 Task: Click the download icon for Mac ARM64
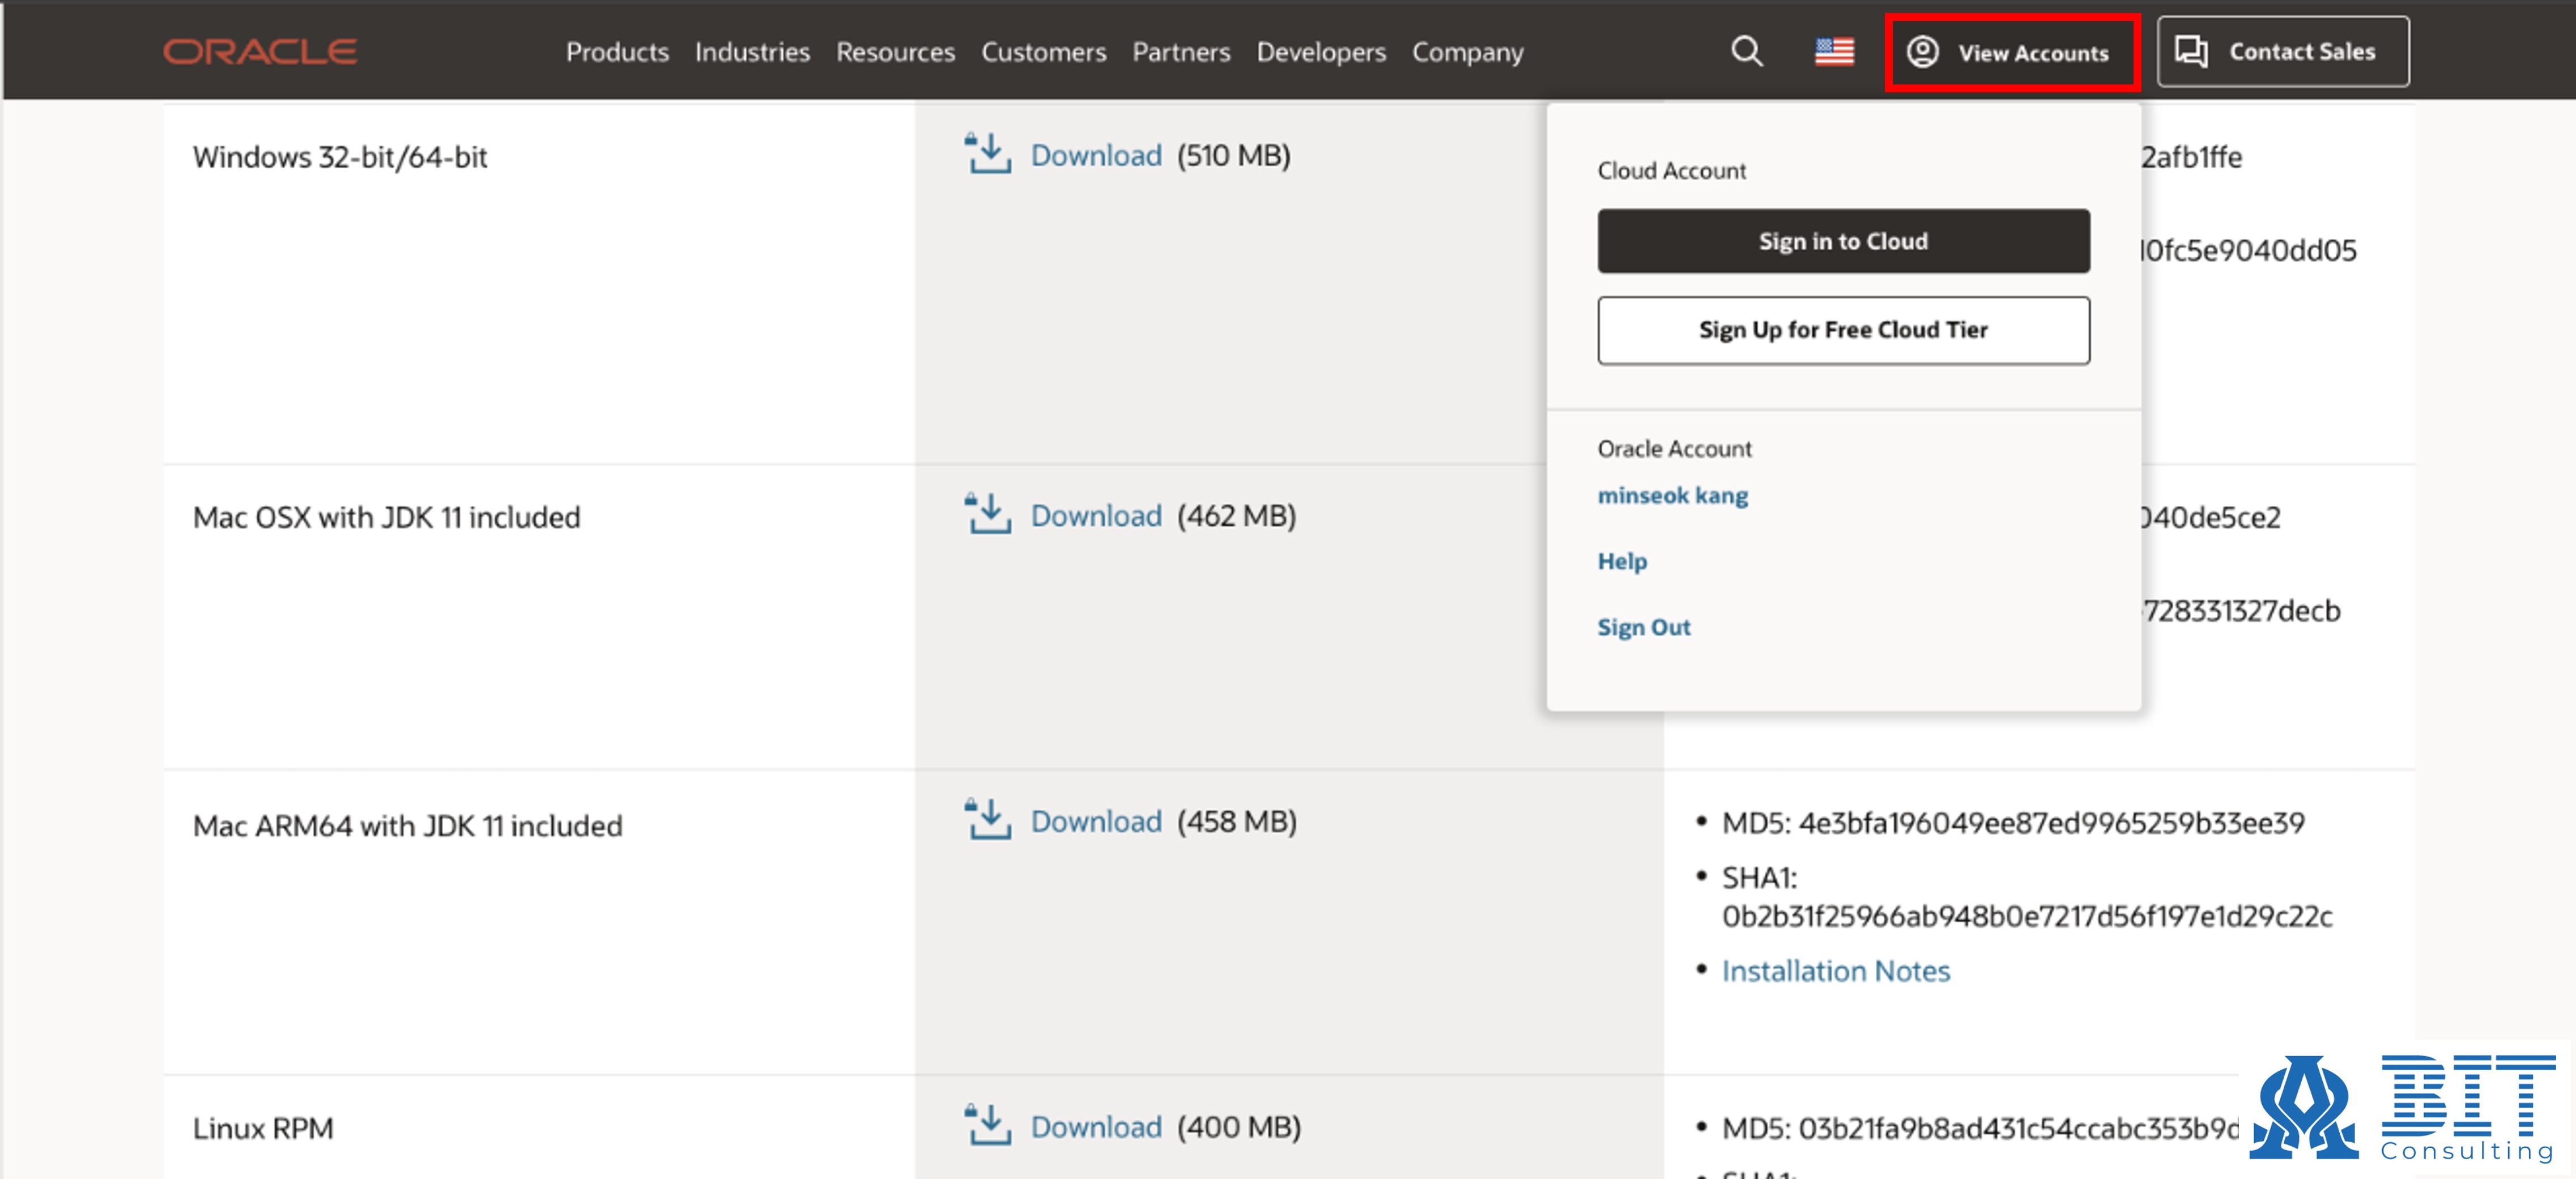(x=988, y=820)
